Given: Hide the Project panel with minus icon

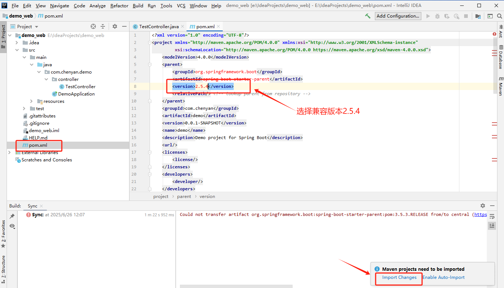Looking at the screenshot, I should pyautogui.click(x=124, y=26).
